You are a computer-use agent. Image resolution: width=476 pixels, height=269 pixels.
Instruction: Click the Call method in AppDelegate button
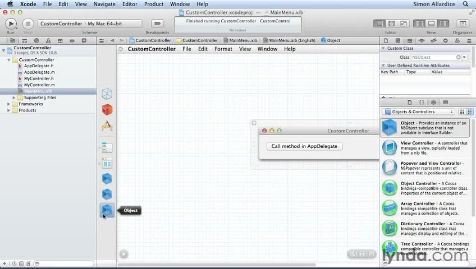pos(304,146)
